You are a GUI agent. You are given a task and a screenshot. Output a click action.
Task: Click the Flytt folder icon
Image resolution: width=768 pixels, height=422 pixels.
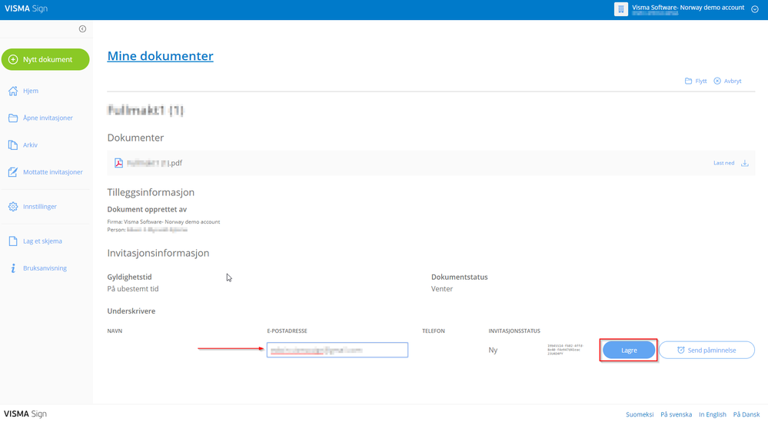coord(688,81)
